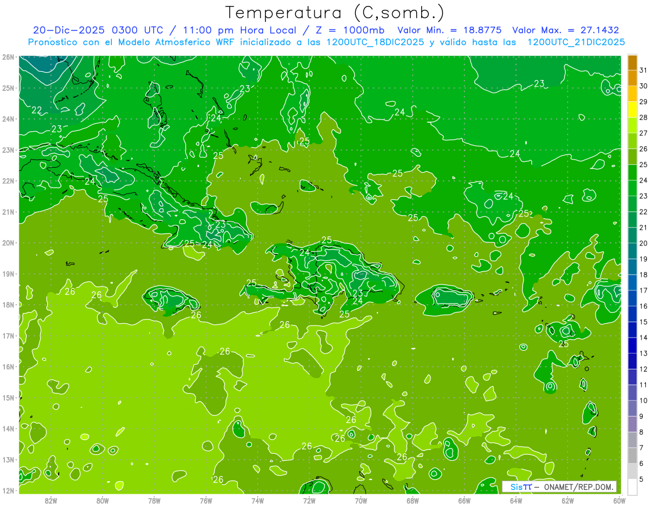
Task: Click the 72W longitude axis label
Action: pyautogui.click(x=309, y=500)
